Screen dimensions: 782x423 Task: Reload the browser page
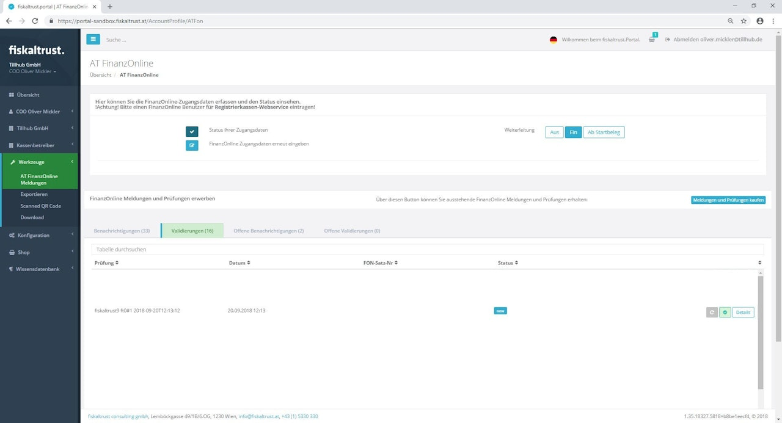36,21
